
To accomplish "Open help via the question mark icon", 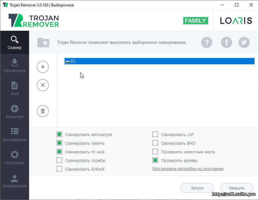I will pos(207,43).
